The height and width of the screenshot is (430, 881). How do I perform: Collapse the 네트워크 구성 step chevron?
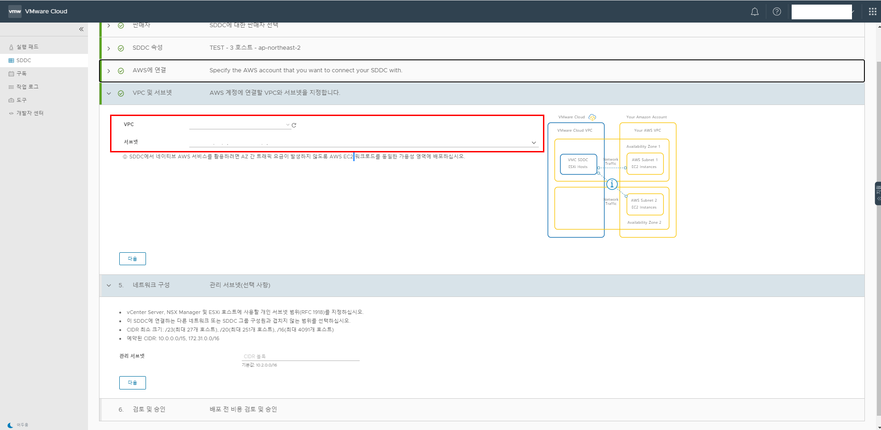(109, 285)
